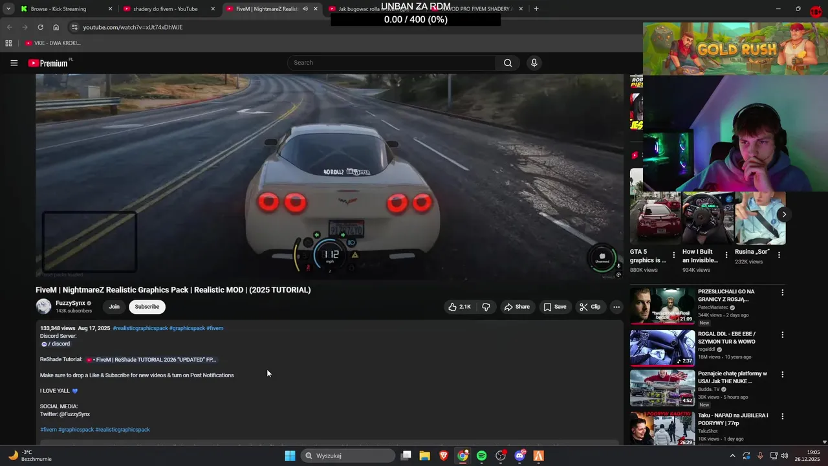Join FuzzySynx channel membership

(x=114, y=307)
